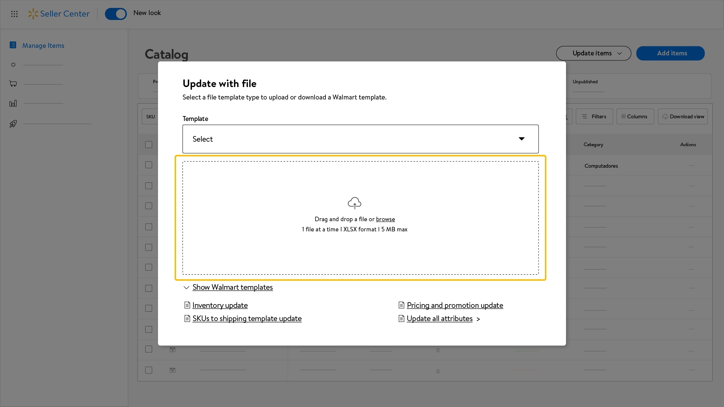Click the Download view button
Screen dimensions: 724x407
pos(683,117)
